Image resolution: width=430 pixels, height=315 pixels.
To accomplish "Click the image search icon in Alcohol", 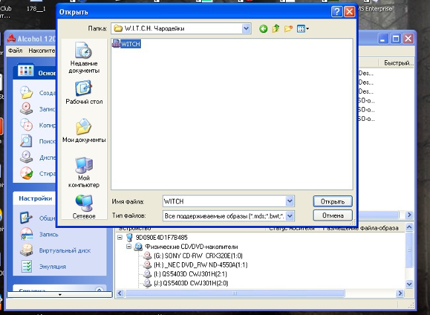I will [x=26, y=141].
